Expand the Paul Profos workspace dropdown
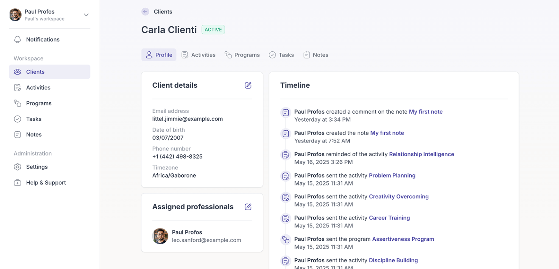559x269 pixels. pyautogui.click(x=86, y=15)
